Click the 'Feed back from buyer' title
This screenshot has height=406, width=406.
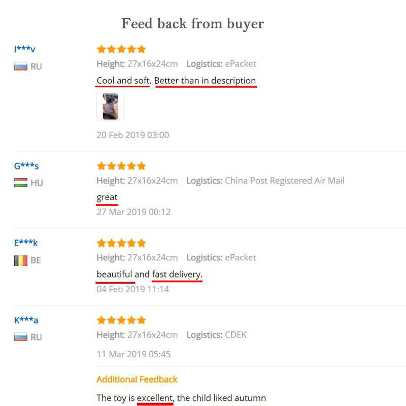pos(192,23)
